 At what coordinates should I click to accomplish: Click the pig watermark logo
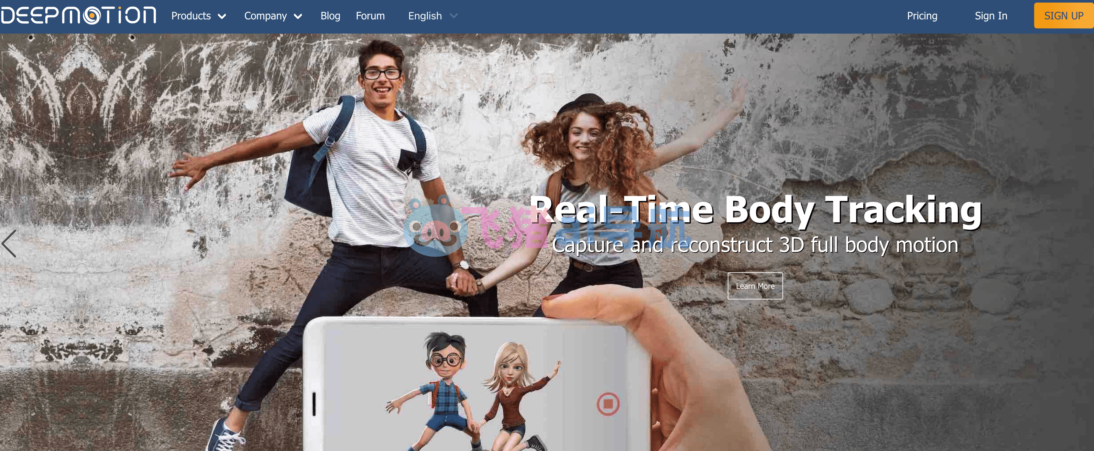tap(435, 226)
